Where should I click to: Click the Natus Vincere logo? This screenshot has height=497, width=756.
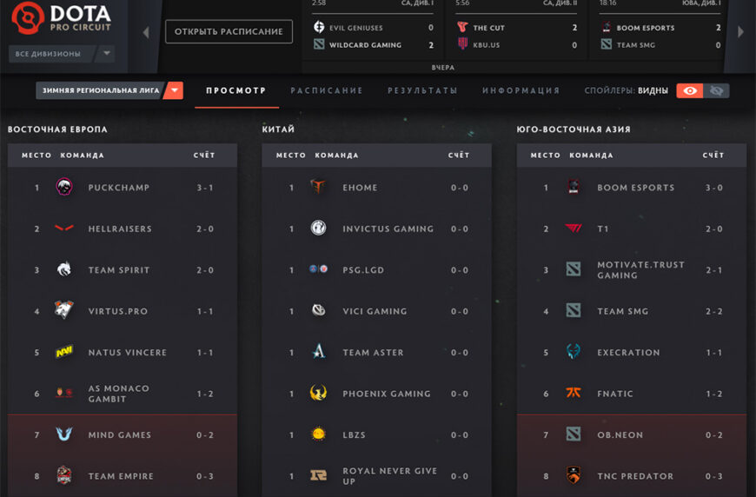point(64,352)
